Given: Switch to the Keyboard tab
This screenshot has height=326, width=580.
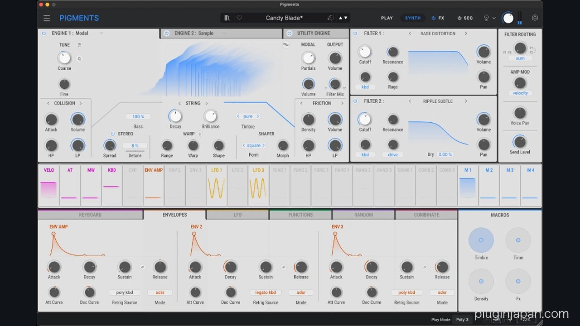Looking at the screenshot, I should click(x=90, y=215).
